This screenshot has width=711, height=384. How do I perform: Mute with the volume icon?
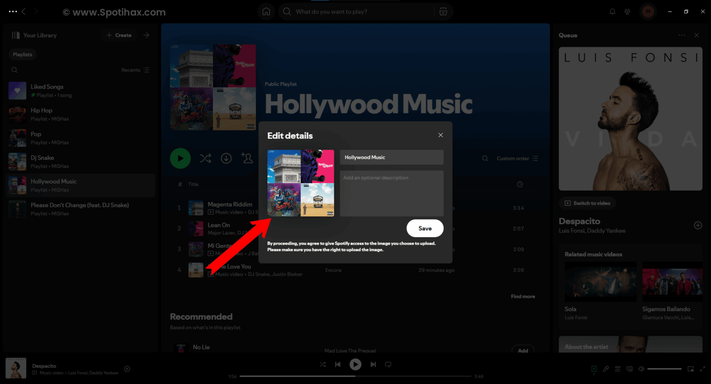[x=641, y=369]
